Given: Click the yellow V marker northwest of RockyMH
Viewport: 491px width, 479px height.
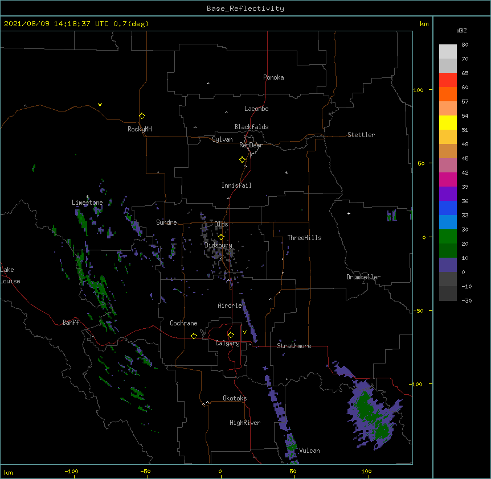Looking at the screenshot, I should click(100, 105).
